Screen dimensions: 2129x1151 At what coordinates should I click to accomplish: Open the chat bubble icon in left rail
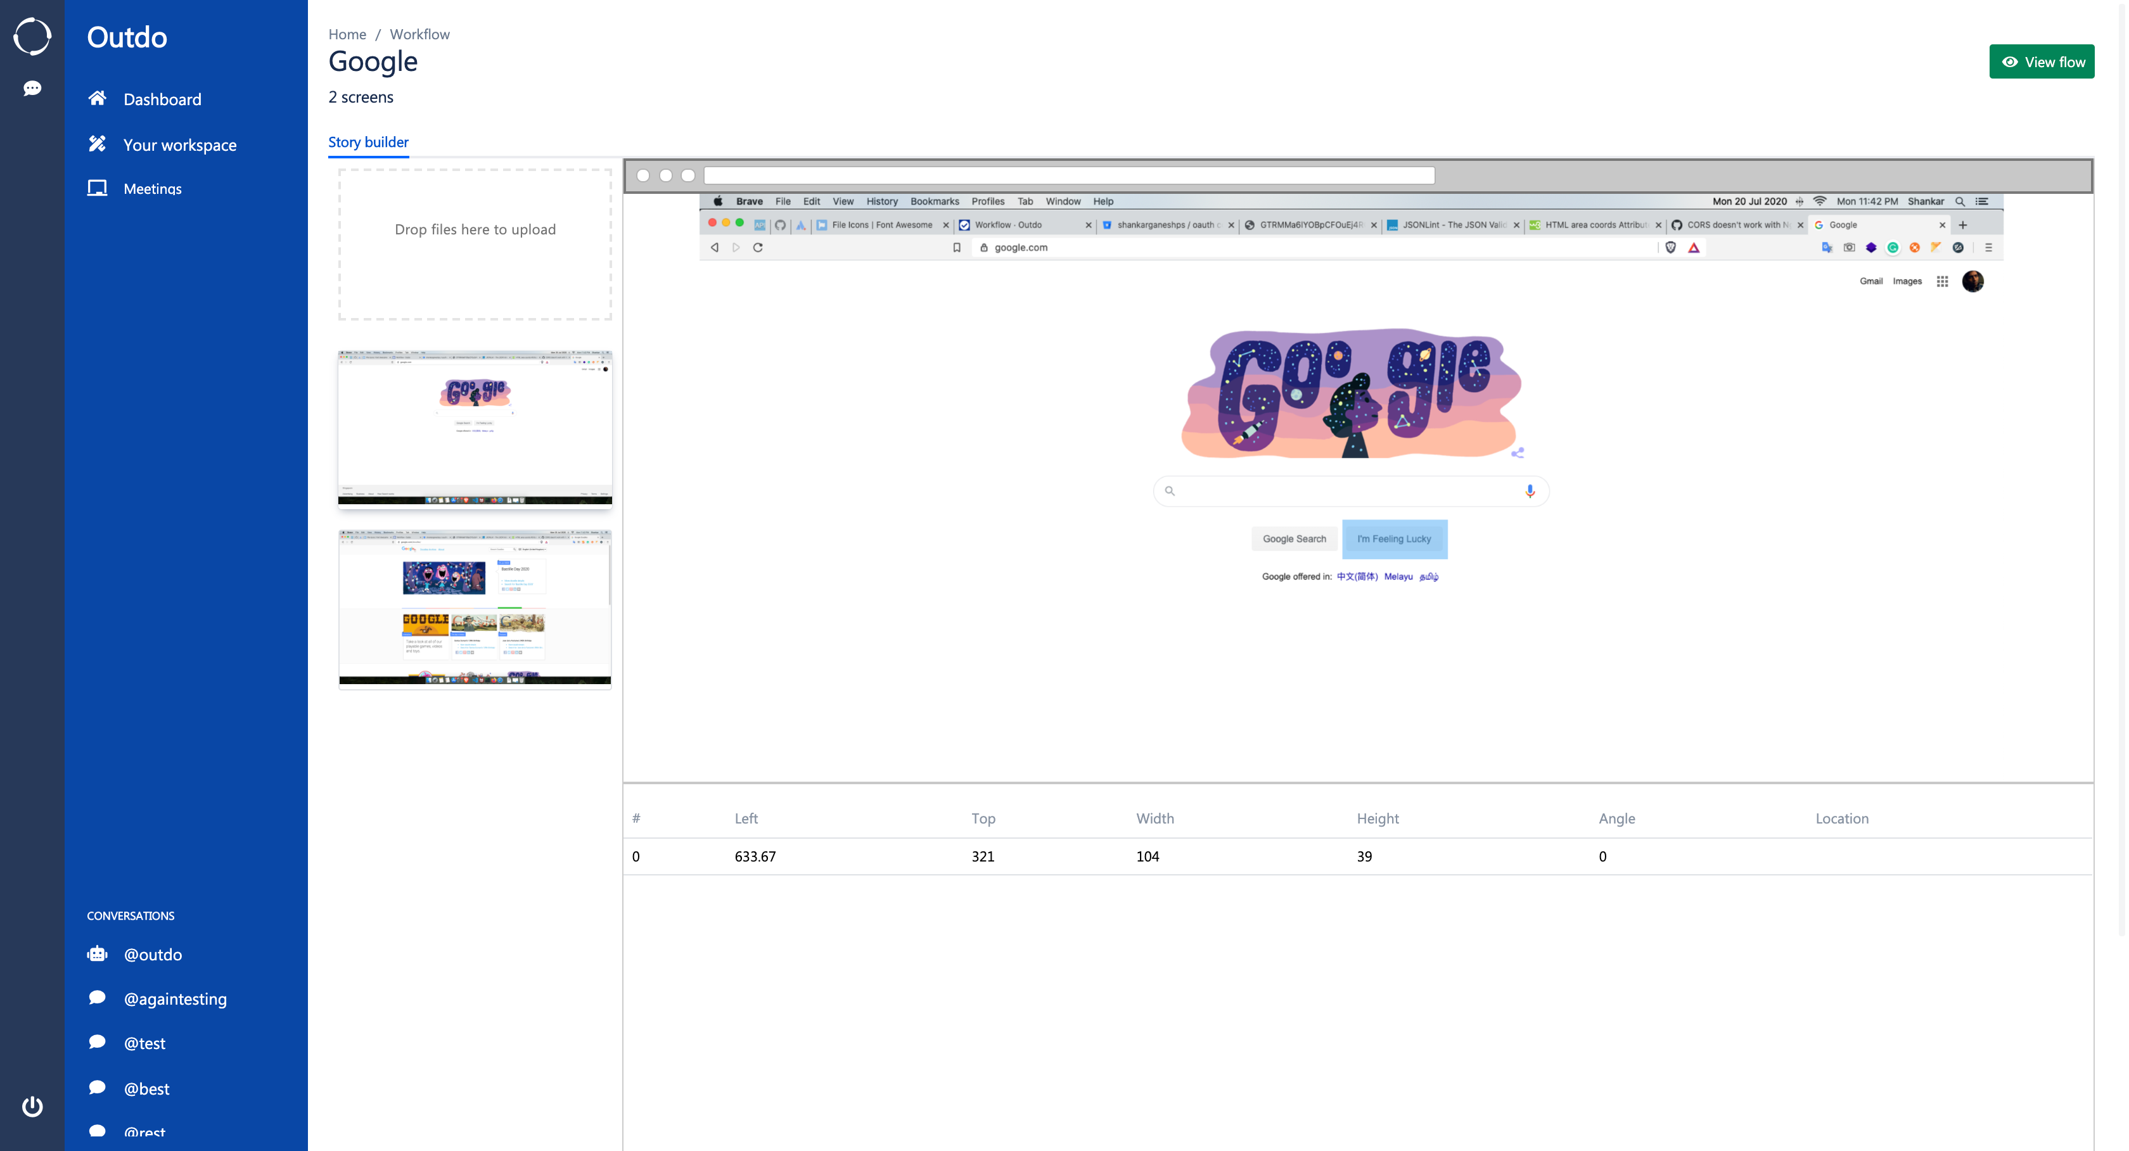tap(32, 89)
